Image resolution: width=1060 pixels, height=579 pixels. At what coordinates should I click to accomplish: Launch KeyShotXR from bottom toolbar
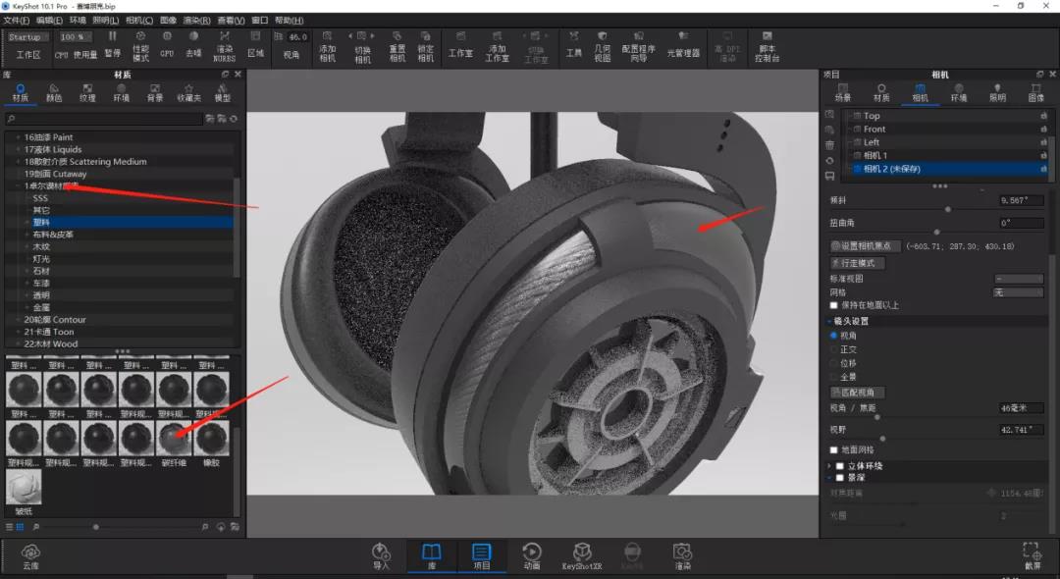(581, 556)
